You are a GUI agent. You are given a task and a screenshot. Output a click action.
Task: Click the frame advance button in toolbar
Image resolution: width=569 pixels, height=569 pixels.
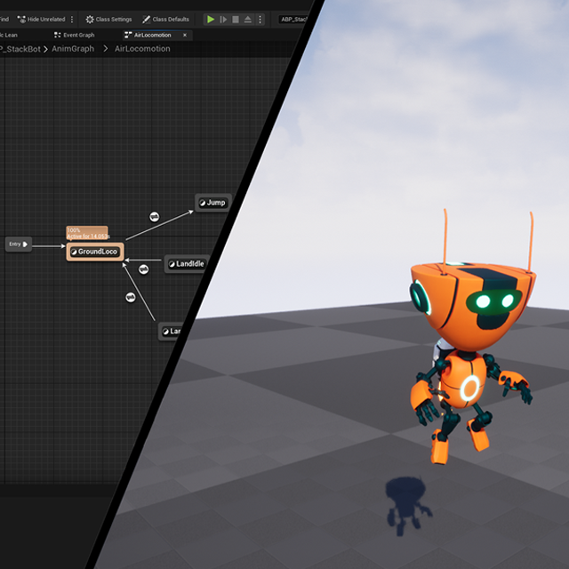tap(222, 19)
